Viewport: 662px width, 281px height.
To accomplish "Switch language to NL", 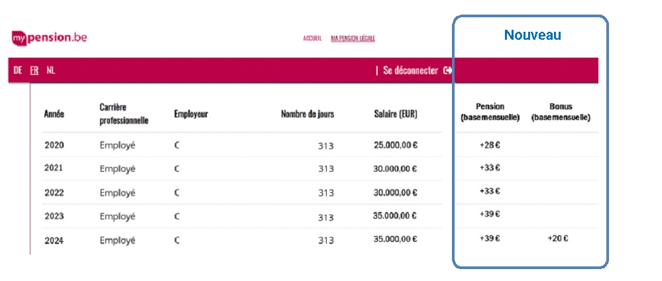I will point(51,70).
